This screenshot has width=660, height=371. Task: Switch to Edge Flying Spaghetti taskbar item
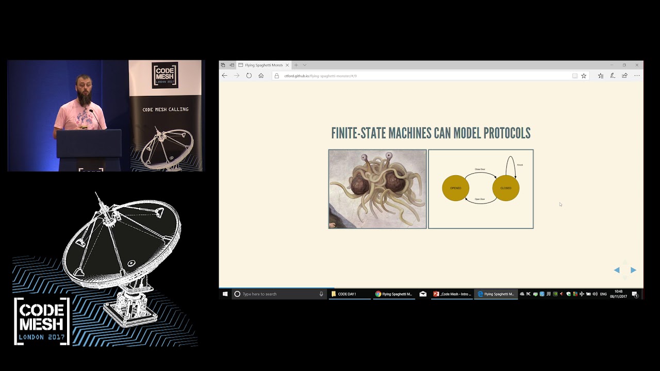496,294
